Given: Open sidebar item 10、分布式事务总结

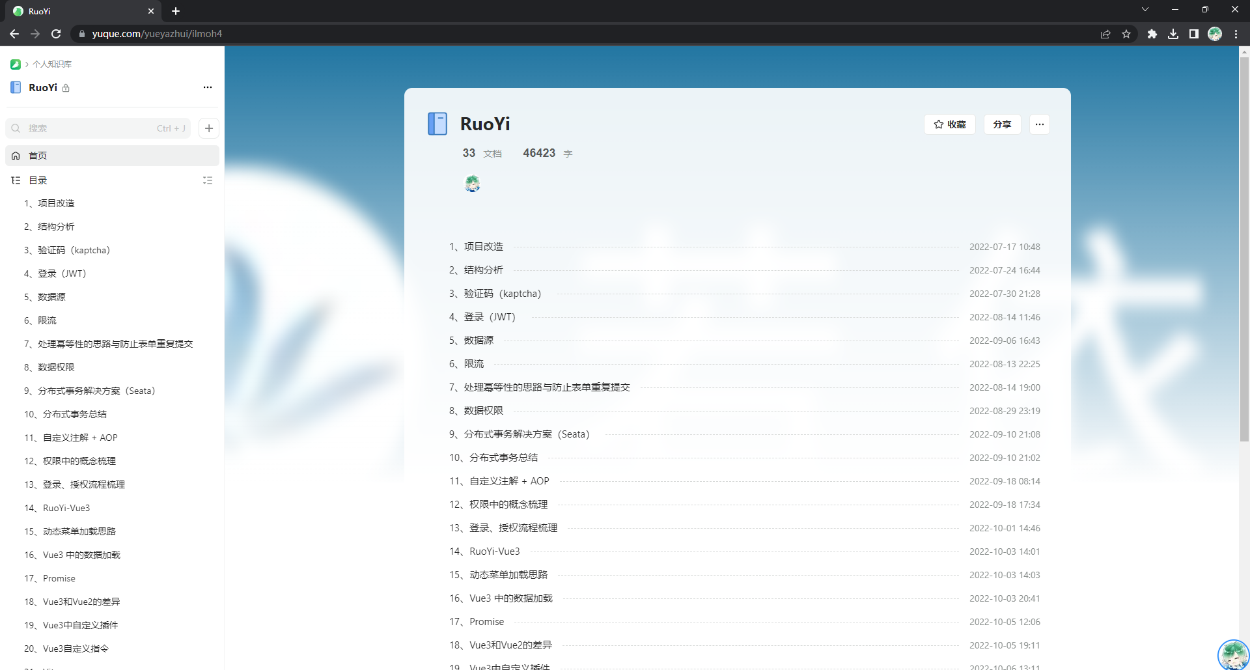Looking at the screenshot, I should [x=66, y=414].
